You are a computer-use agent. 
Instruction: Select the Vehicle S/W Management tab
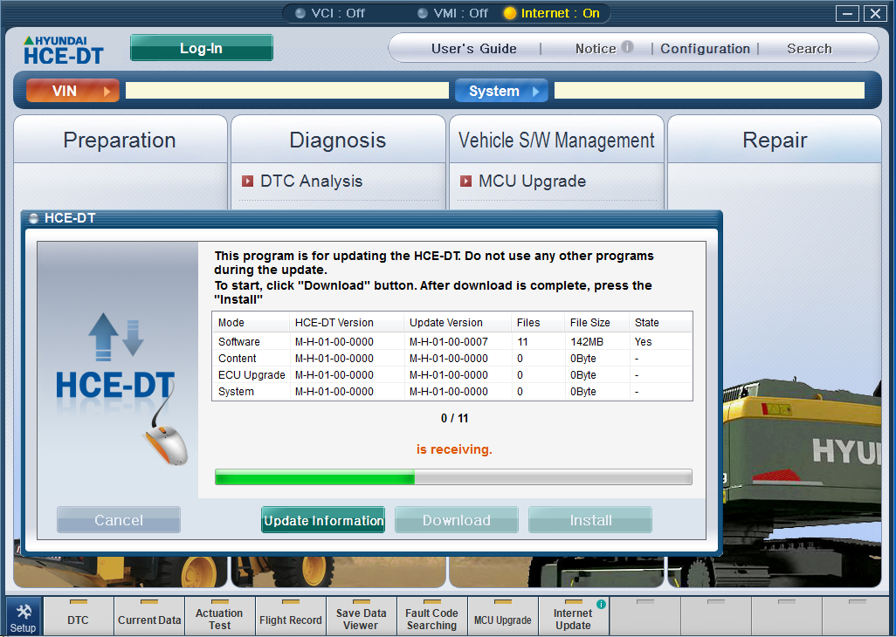tap(556, 140)
